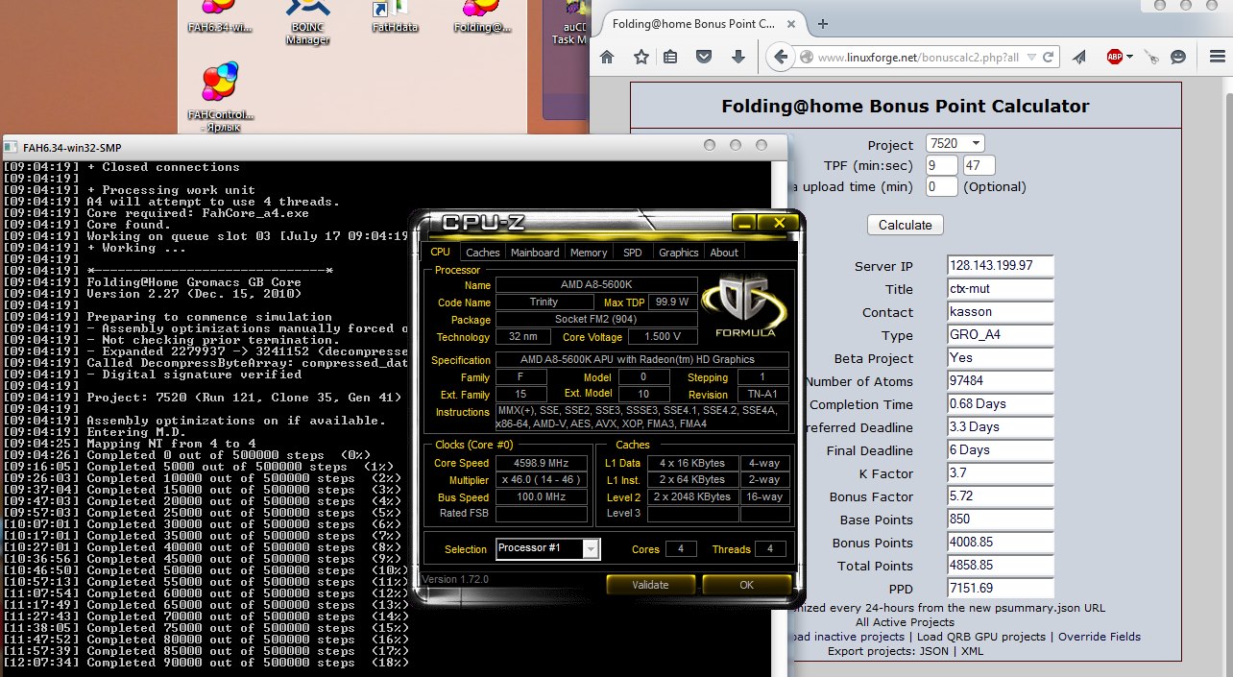The width and height of the screenshot is (1233, 677).
Task: Click FAH console window title icon
Action: click(x=11, y=147)
